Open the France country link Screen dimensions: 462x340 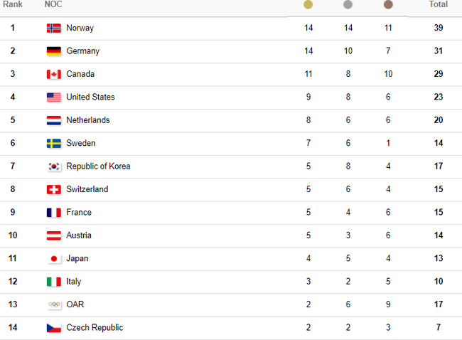click(79, 213)
